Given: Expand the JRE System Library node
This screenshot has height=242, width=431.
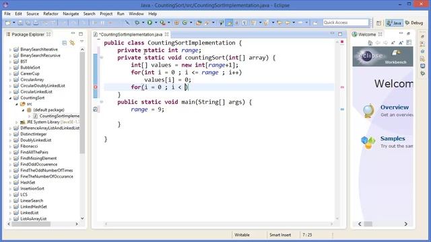Looking at the screenshot, I should 16,122.
